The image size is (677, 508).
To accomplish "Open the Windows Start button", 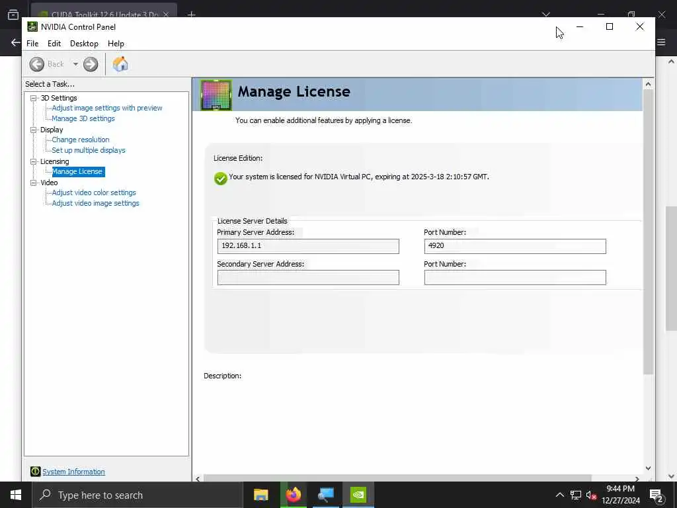I will [16, 495].
